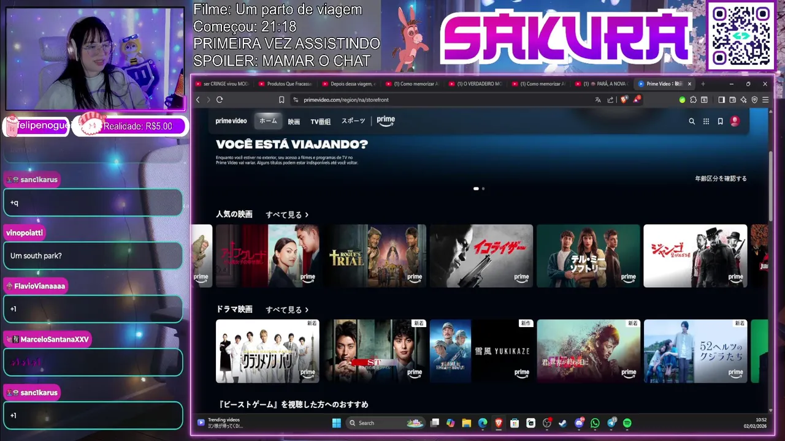The height and width of the screenshot is (441, 785).
Task: Expand すべて見る next to 人気の映画
Action: tap(287, 215)
